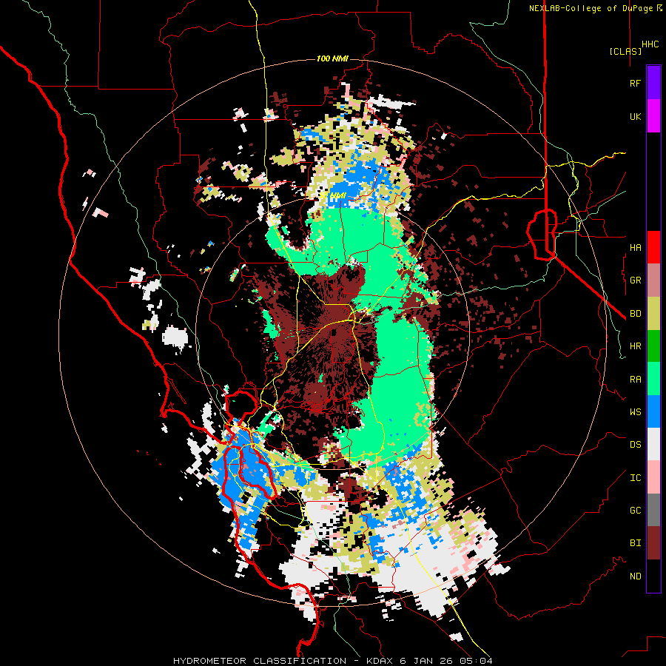The image size is (666, 666).
Task: Click the RF purple legend swatch
Action: tap(653, 83)
